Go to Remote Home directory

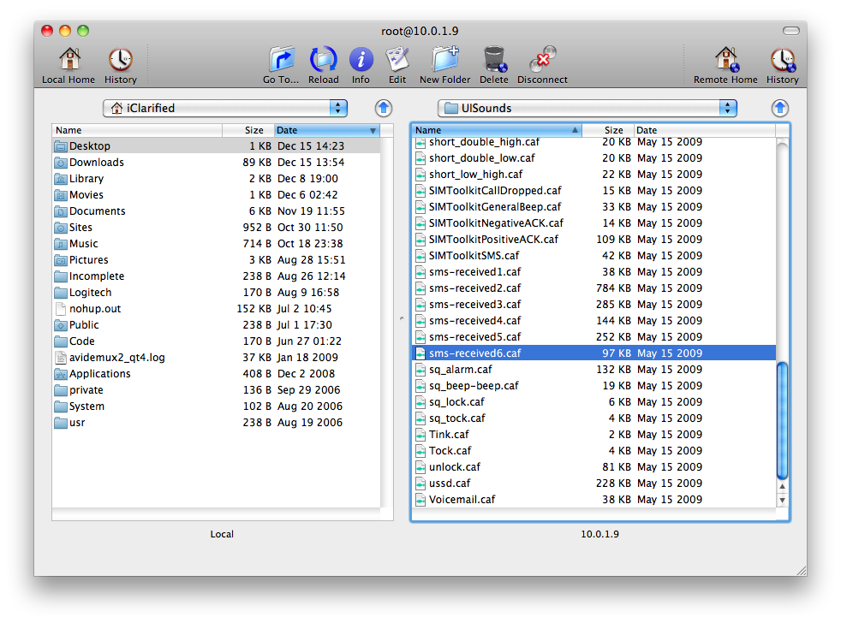(x=725, y=60)
